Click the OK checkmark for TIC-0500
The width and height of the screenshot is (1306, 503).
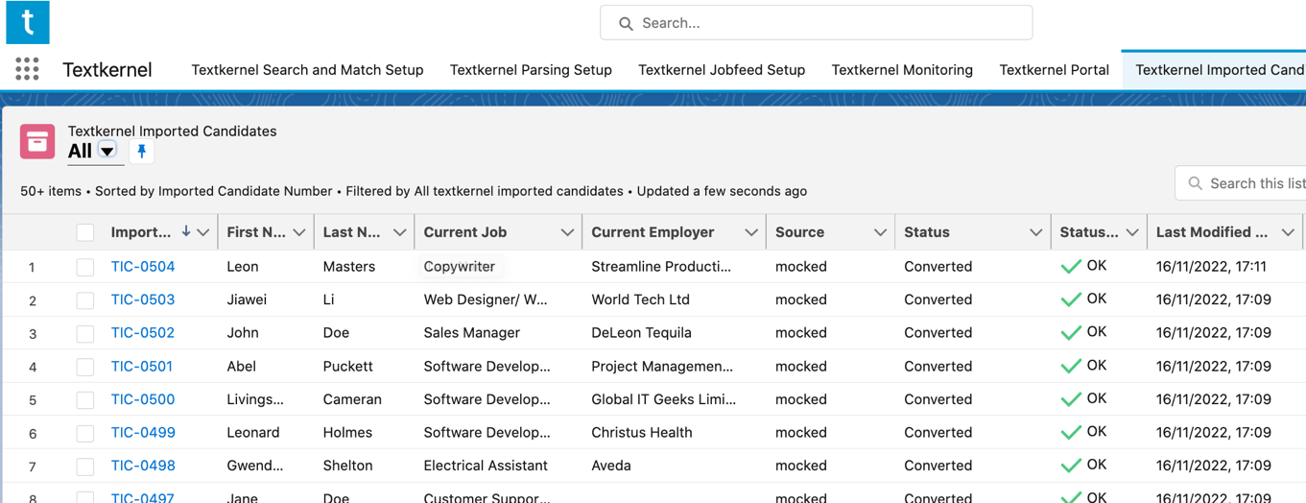pyautogui.click(x=1071, y=399)
